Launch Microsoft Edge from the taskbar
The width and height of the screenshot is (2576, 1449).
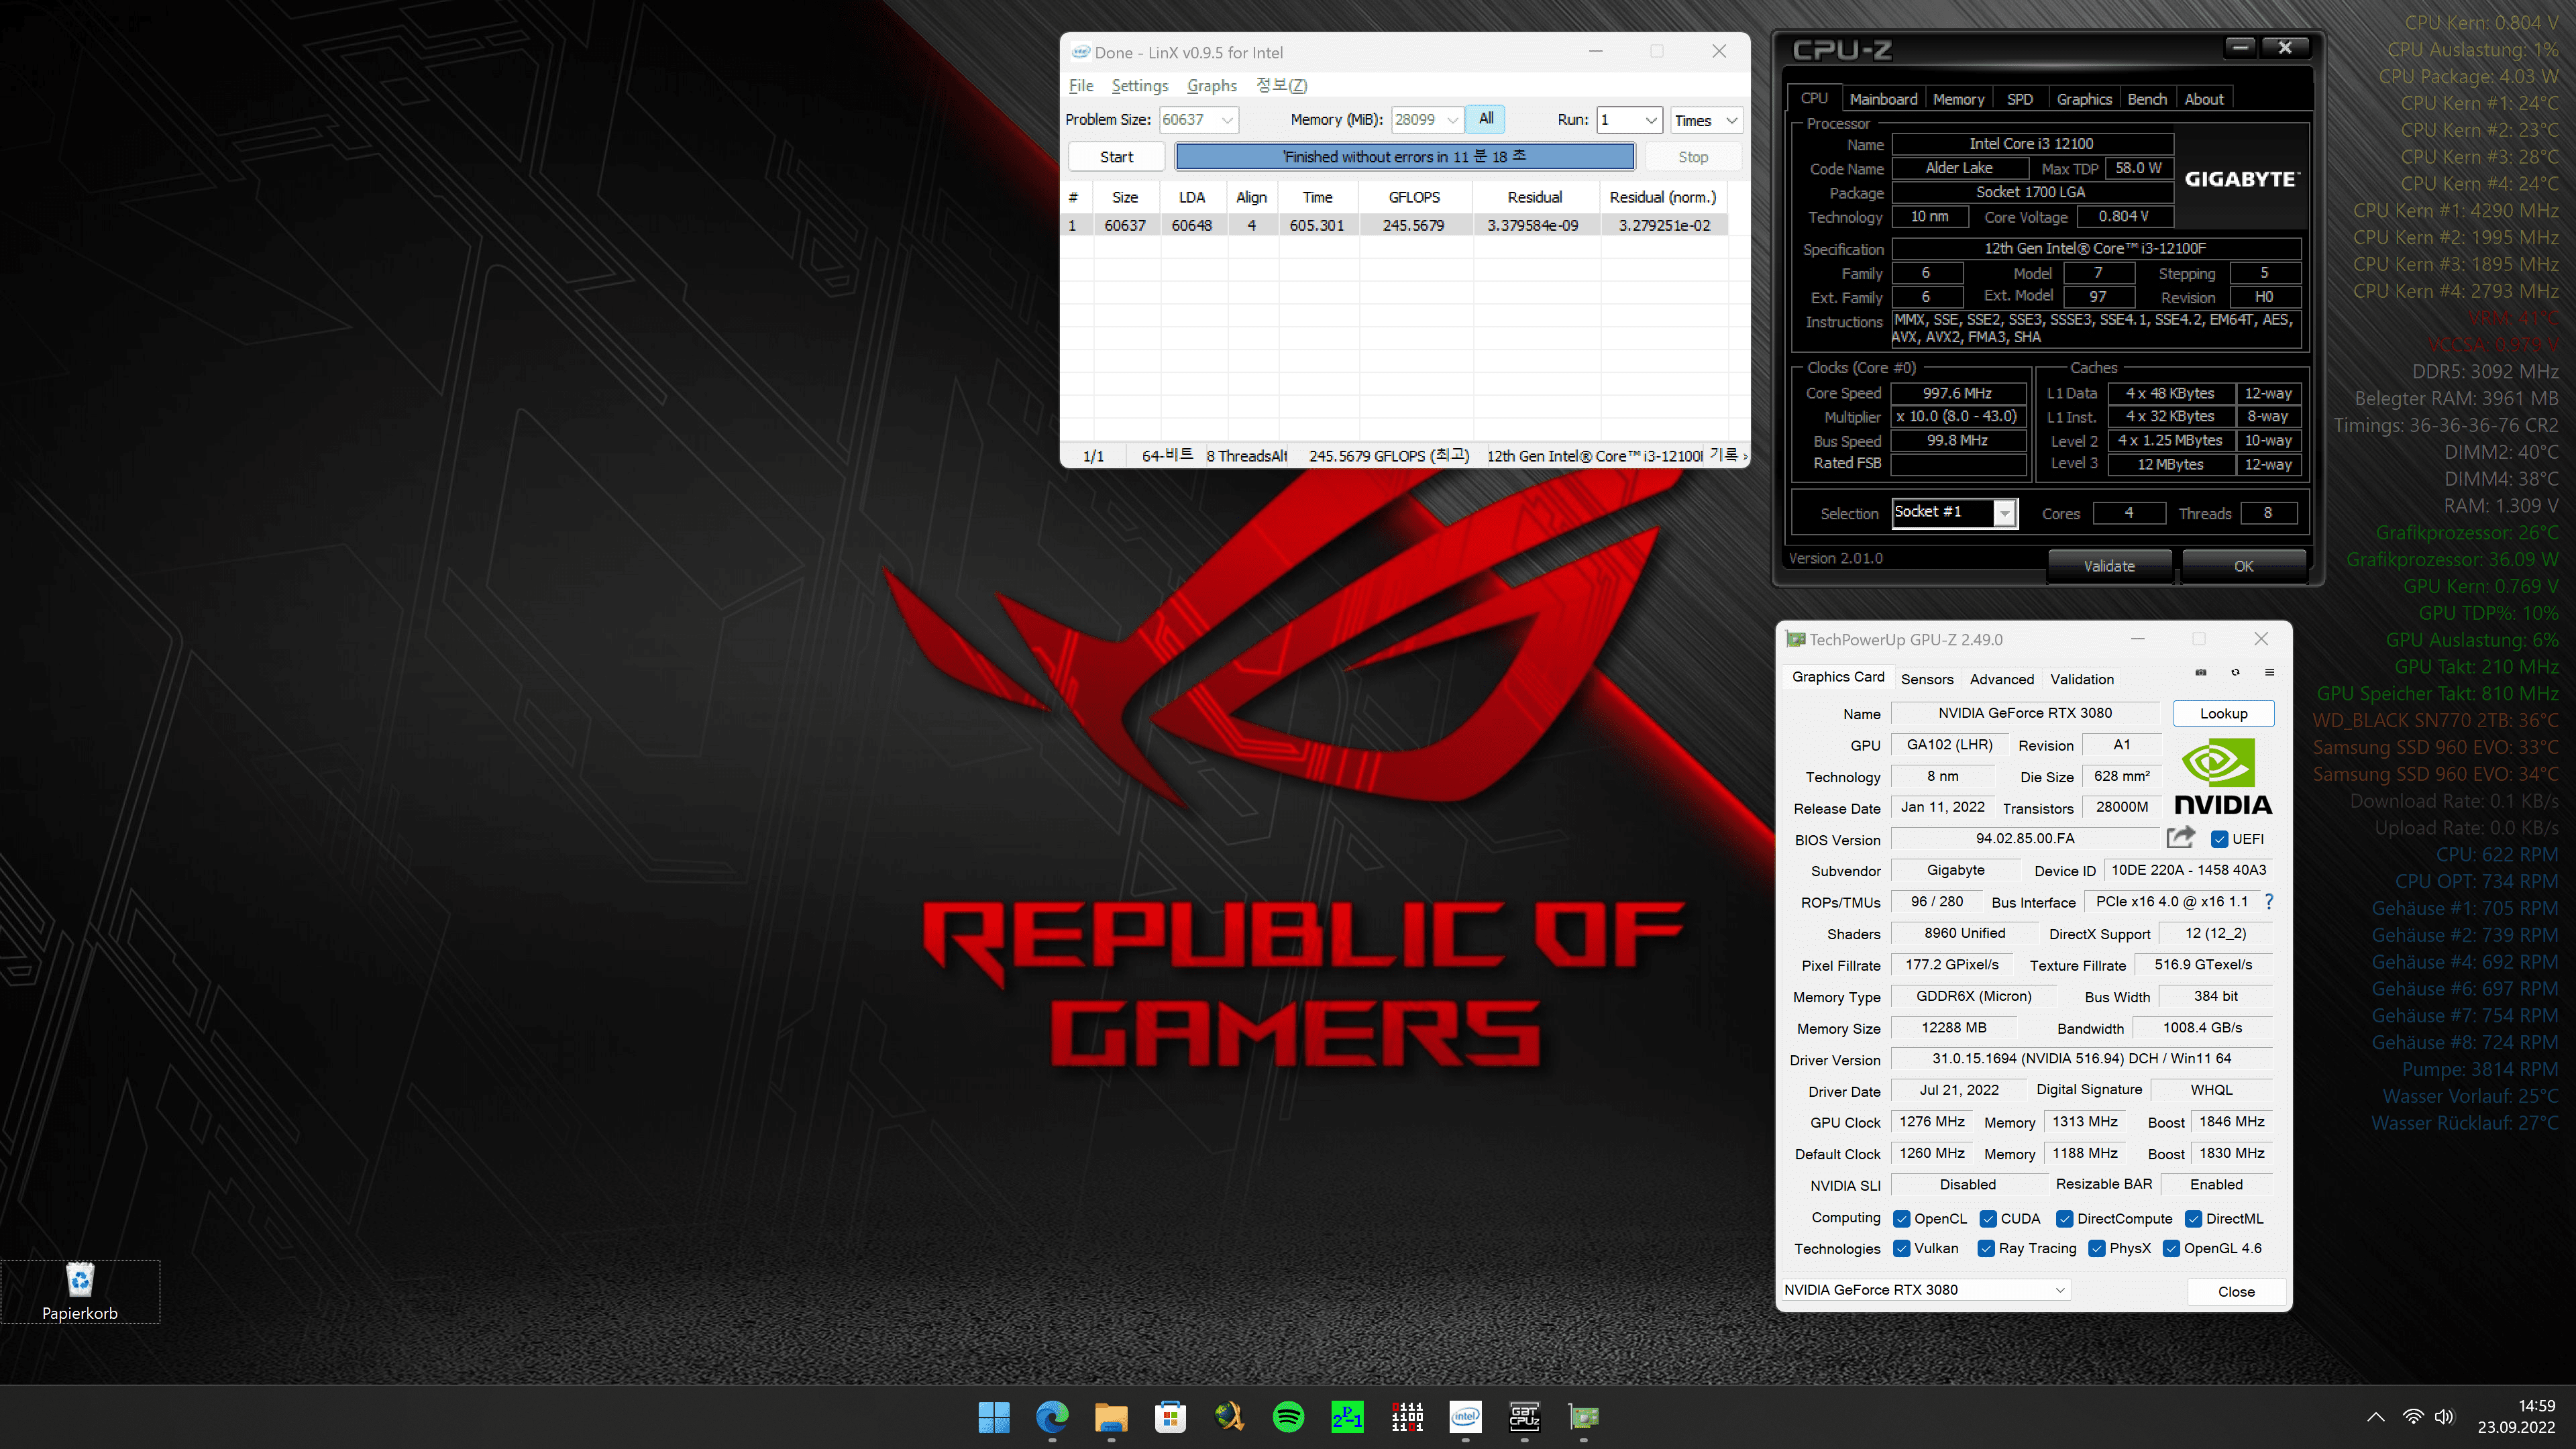click(1052, 1417)
